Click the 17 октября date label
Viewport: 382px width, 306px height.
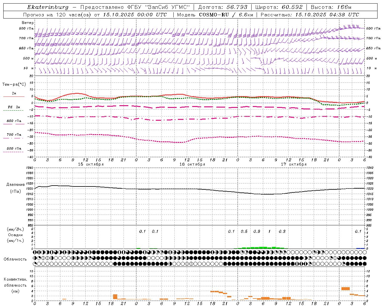[294, 164]
